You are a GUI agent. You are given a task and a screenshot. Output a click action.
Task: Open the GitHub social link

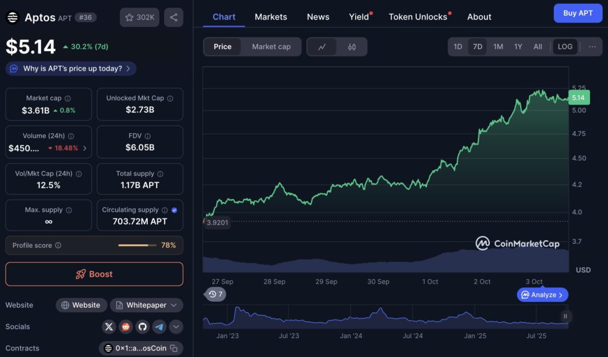(x=142, y=327)
